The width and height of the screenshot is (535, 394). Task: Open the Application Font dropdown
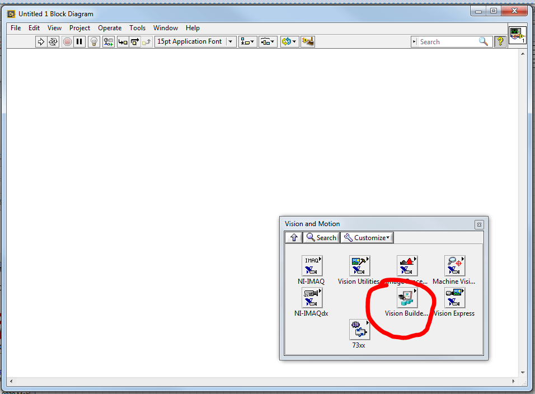point(231,41)
